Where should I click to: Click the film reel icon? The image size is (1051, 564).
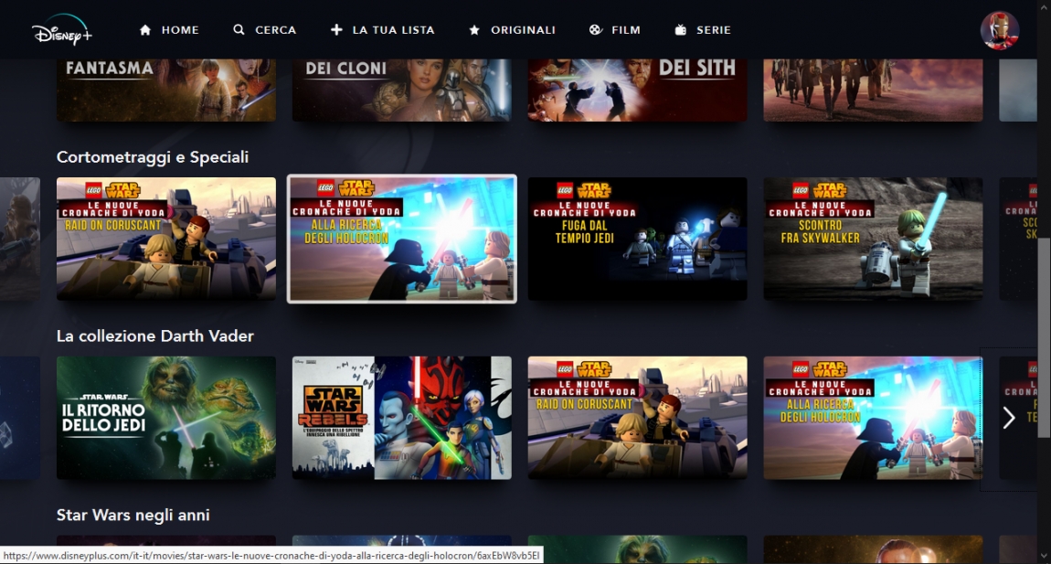coord(596,30)
